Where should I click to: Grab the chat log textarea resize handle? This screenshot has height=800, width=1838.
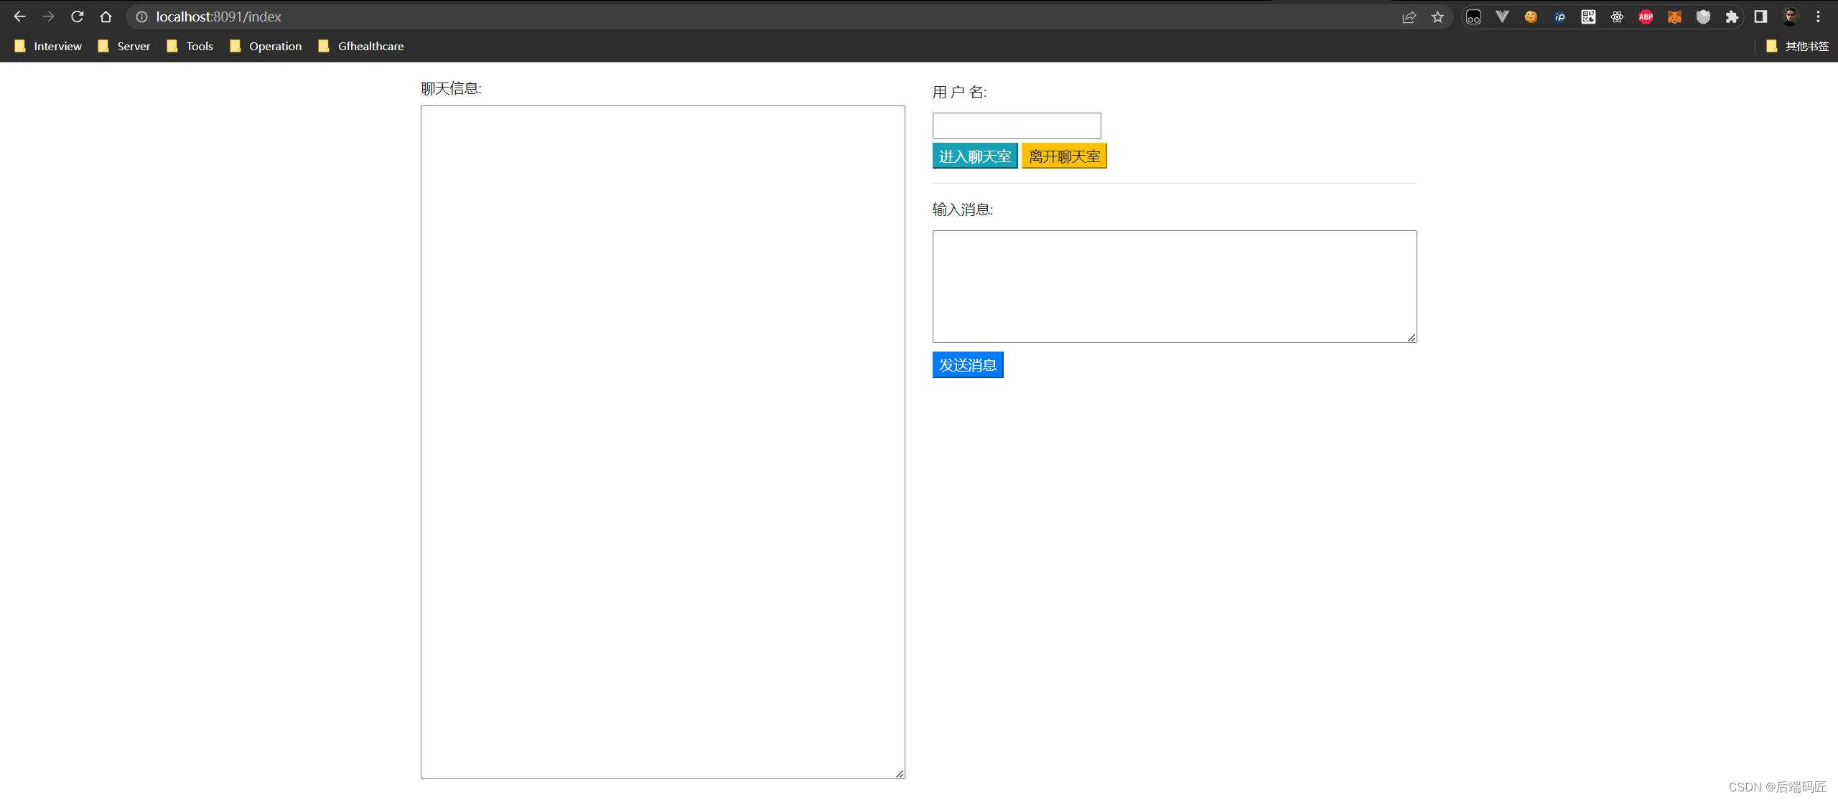(x=900, y=773)
